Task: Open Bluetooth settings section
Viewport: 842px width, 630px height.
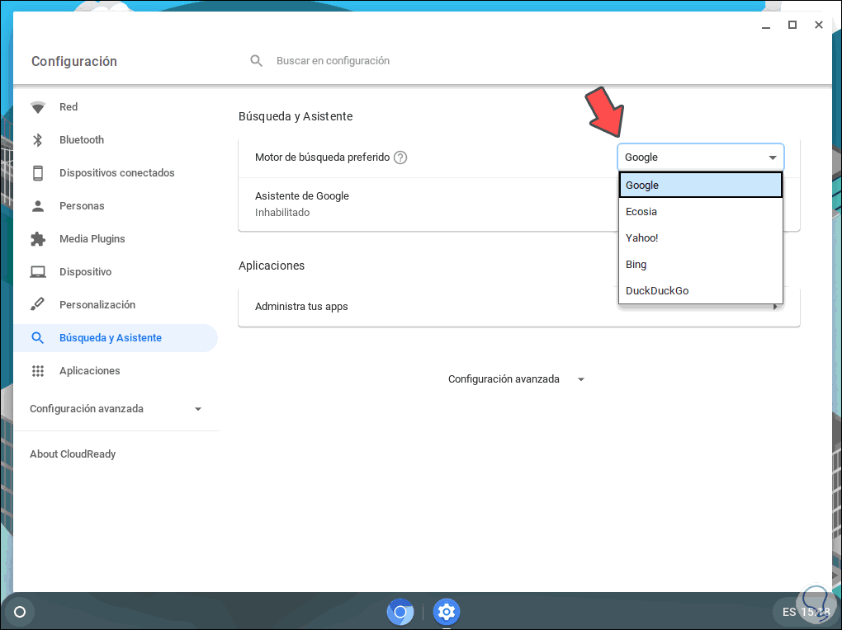Action: [116, 140]
